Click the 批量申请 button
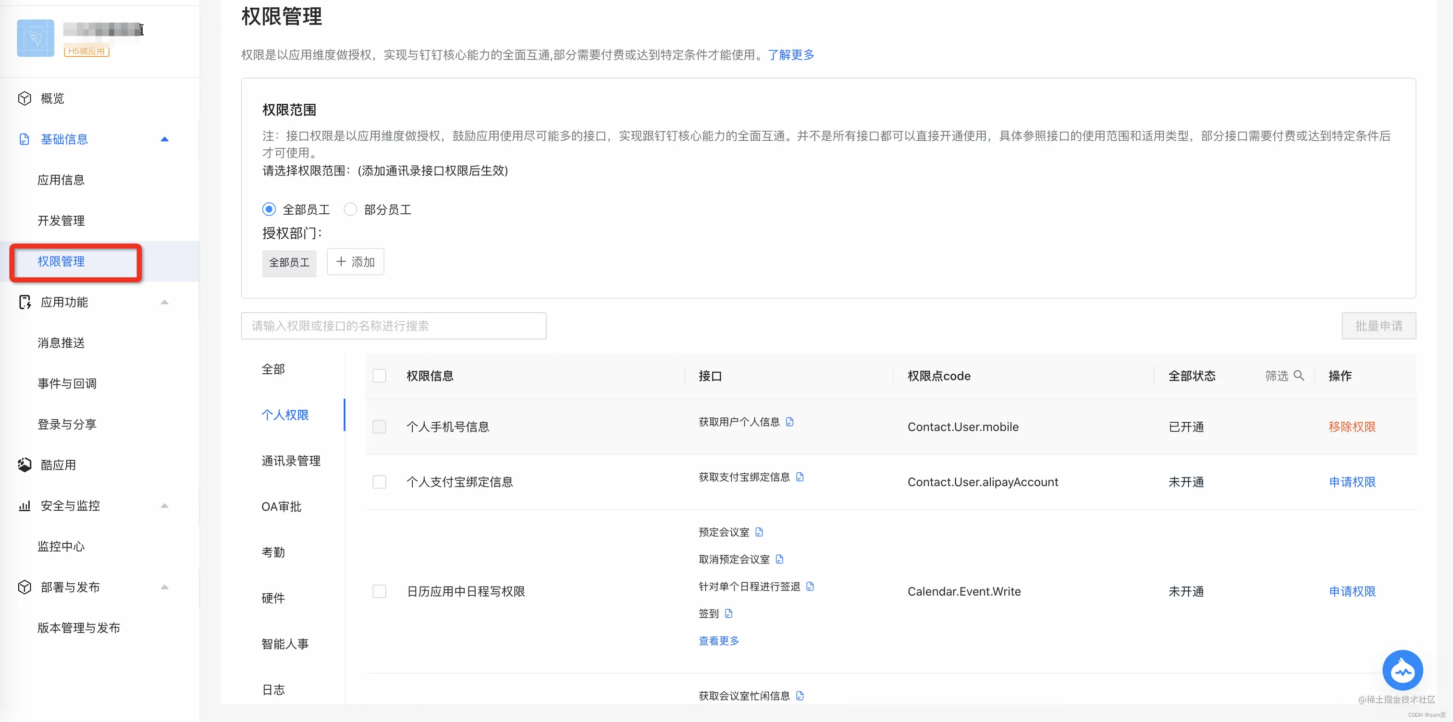Viewport: 1453px width, 722px height. coord(1379,326)
